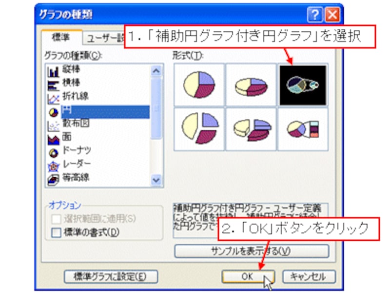Pick the exploded pie chart subtype
Viewport: 390px width, 293px height.
[199, 129]
